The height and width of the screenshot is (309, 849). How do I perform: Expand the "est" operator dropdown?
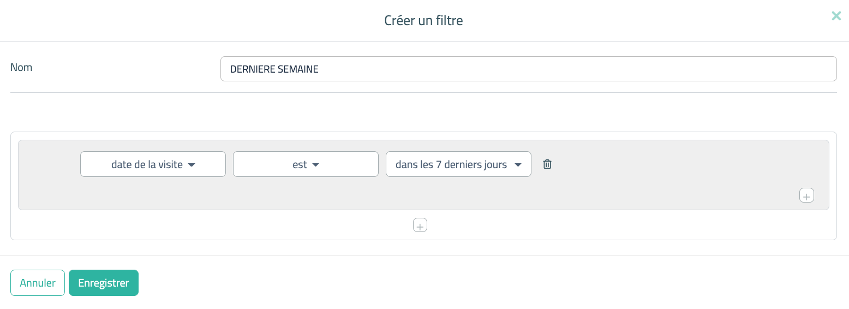pos(306,164)
